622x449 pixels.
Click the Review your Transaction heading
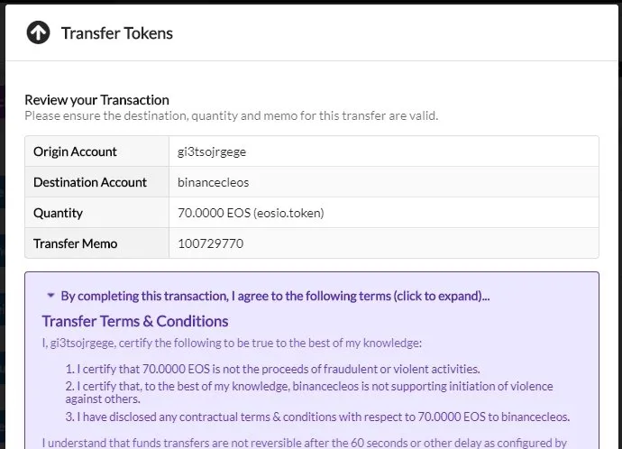(96, 100)
